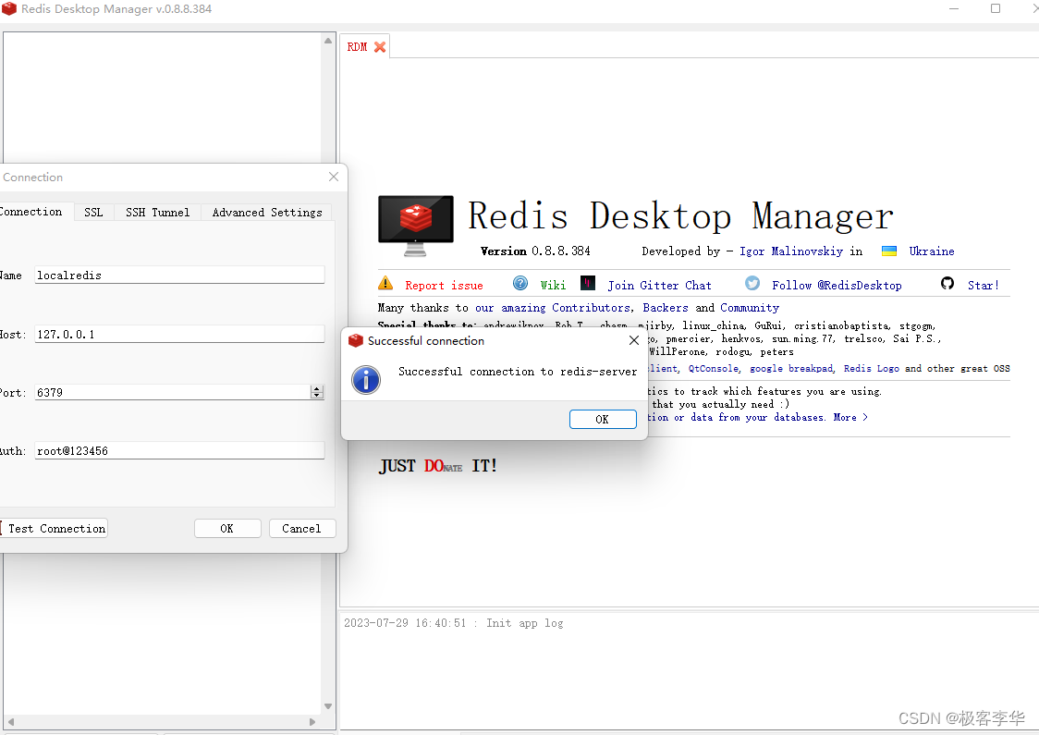Viewport: 1039px width, 735px height.
Task: Click OK in Connection dialog
Action: 227,528
